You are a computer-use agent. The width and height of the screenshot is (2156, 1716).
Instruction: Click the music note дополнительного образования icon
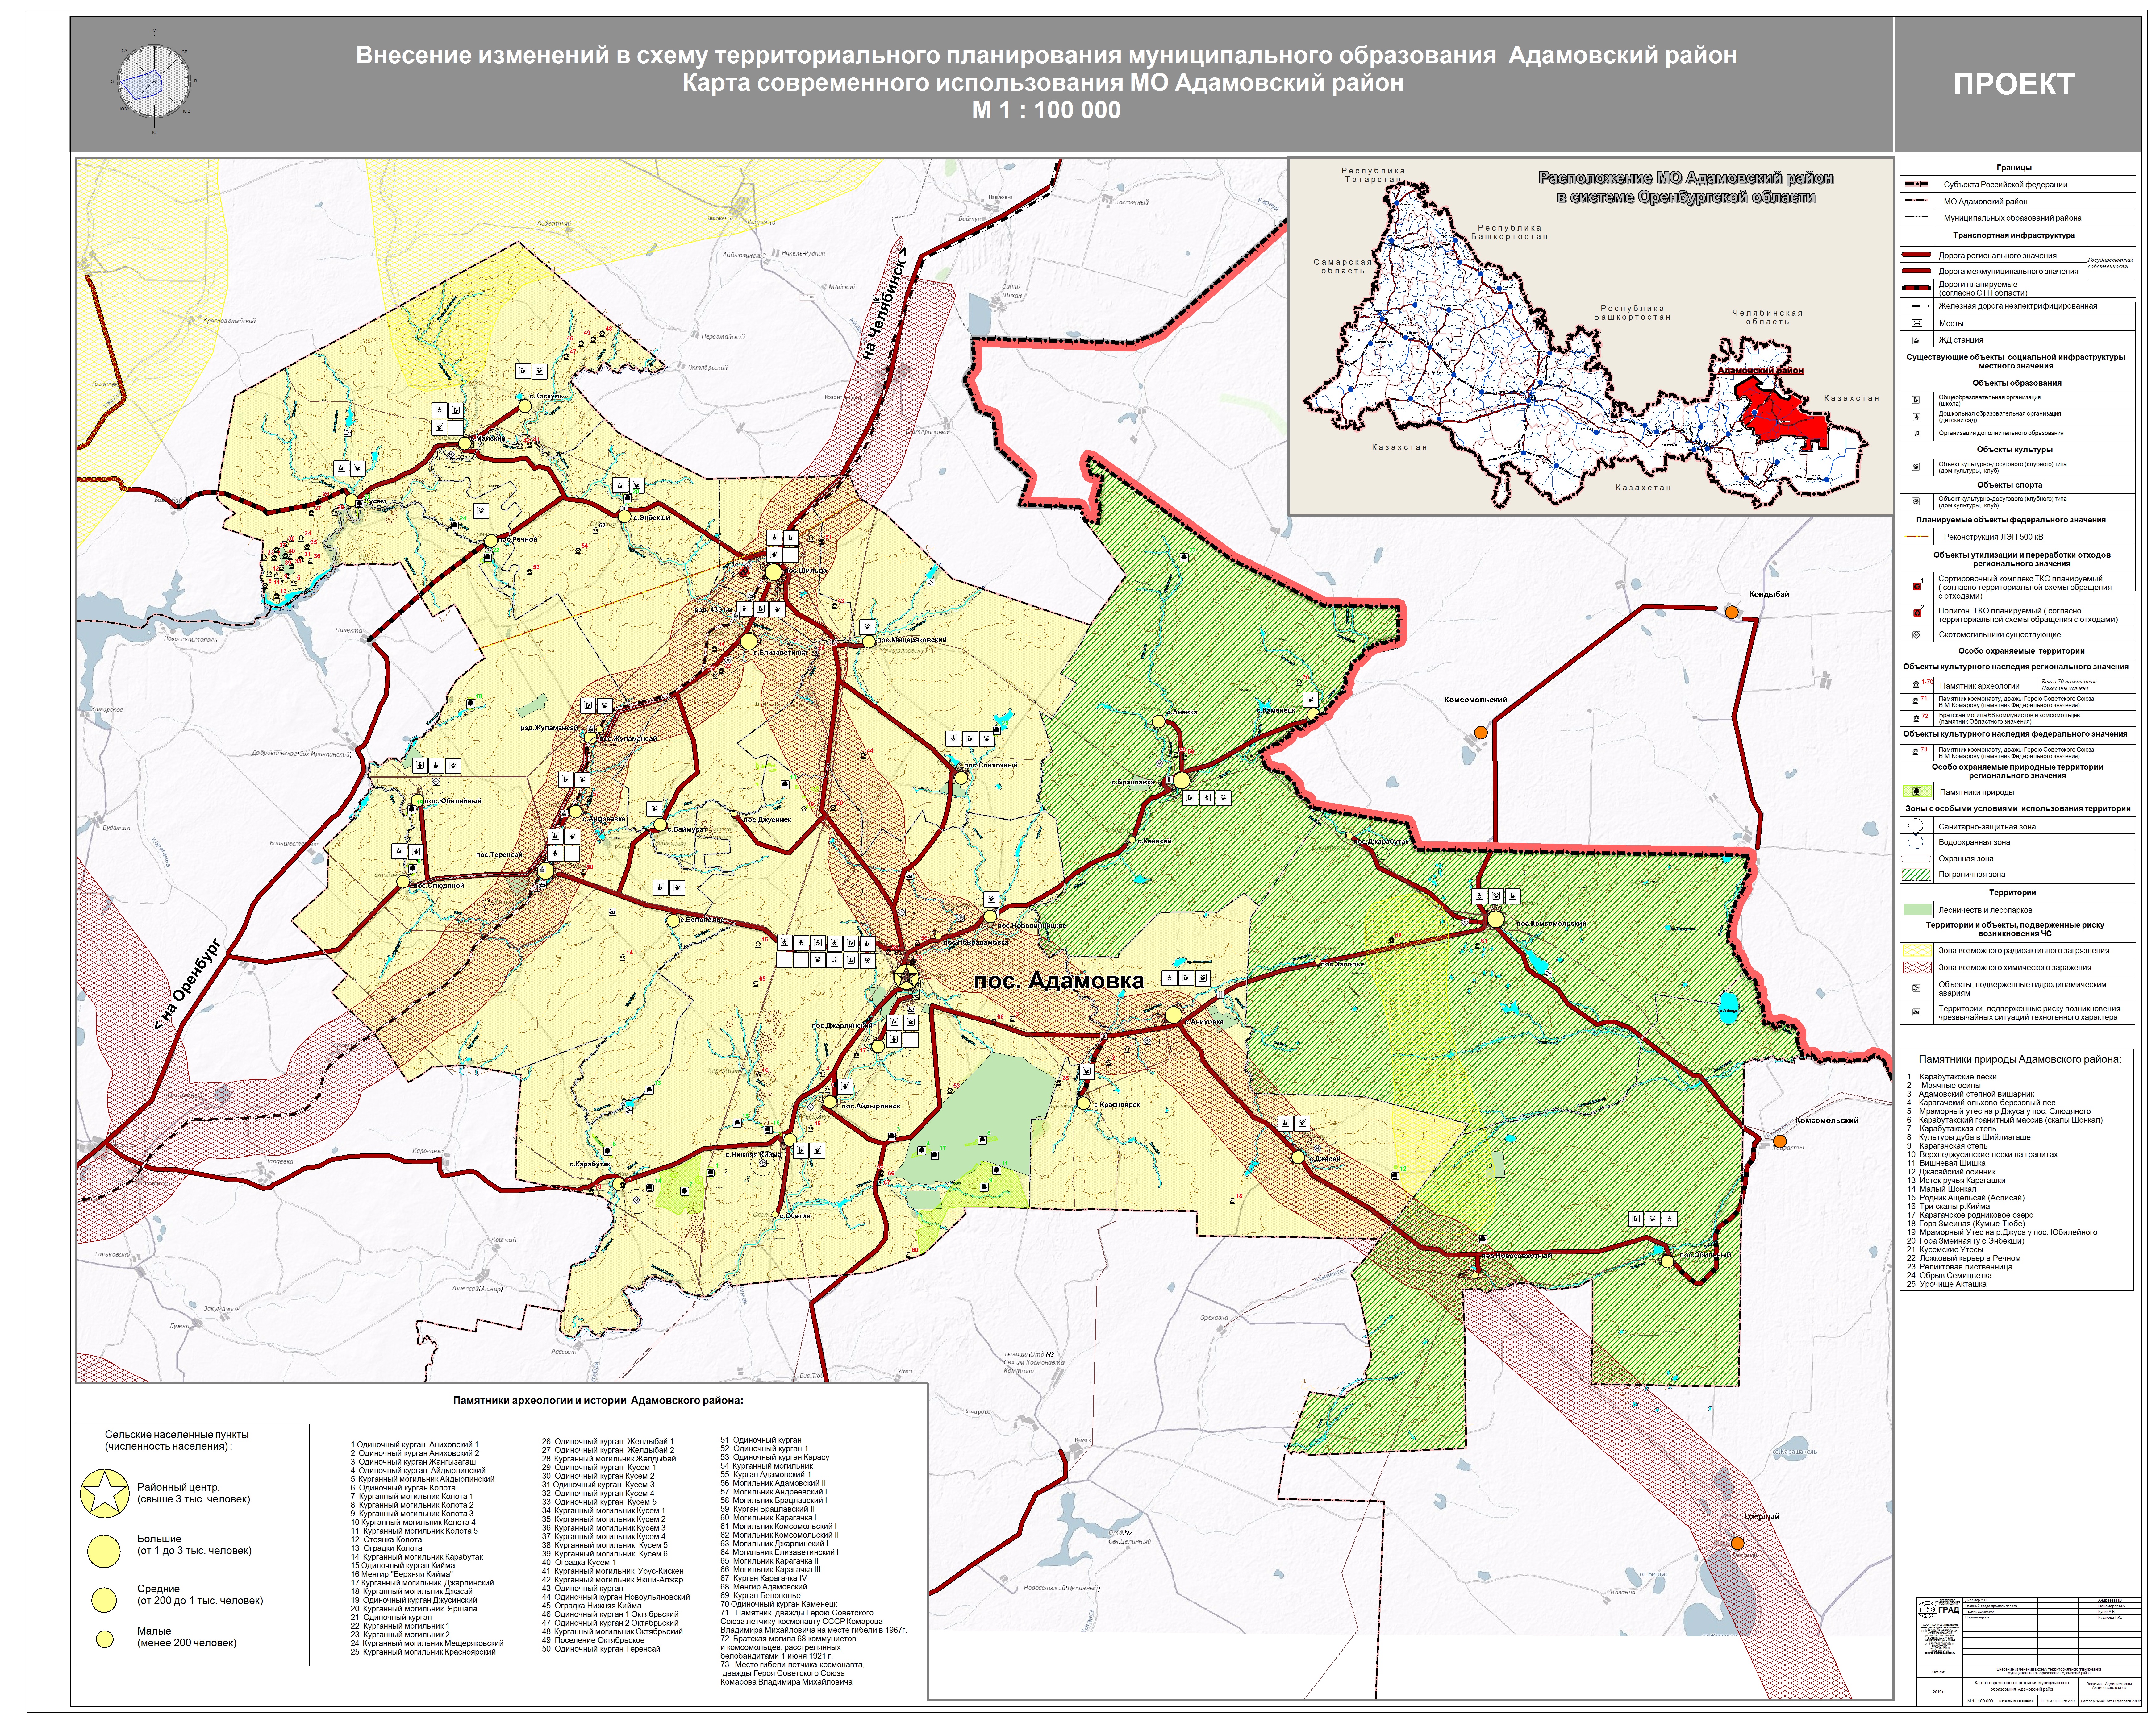1917,433
